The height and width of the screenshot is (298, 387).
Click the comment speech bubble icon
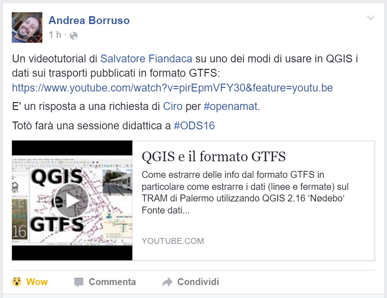79,282
